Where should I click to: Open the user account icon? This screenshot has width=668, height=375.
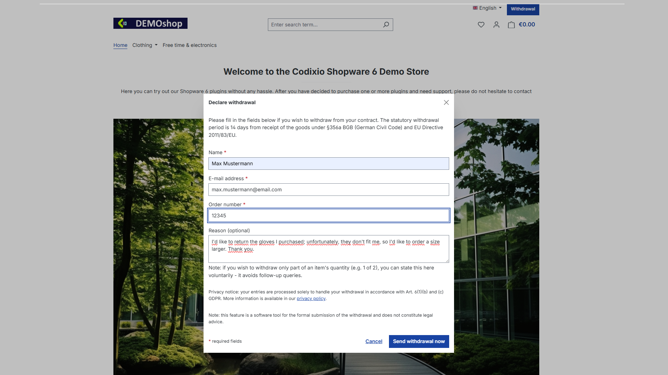pos(496,25)
